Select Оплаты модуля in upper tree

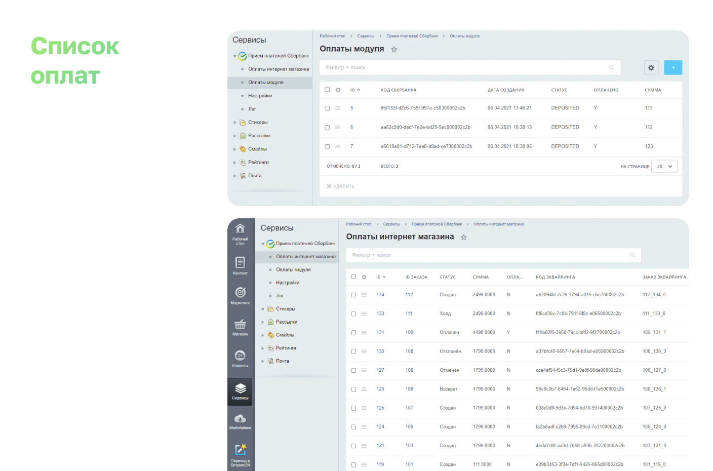(266, 82)
